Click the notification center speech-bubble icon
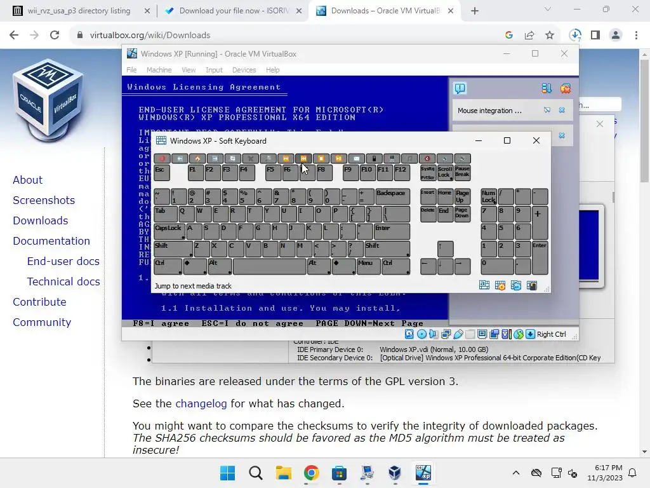 (460, 88)
